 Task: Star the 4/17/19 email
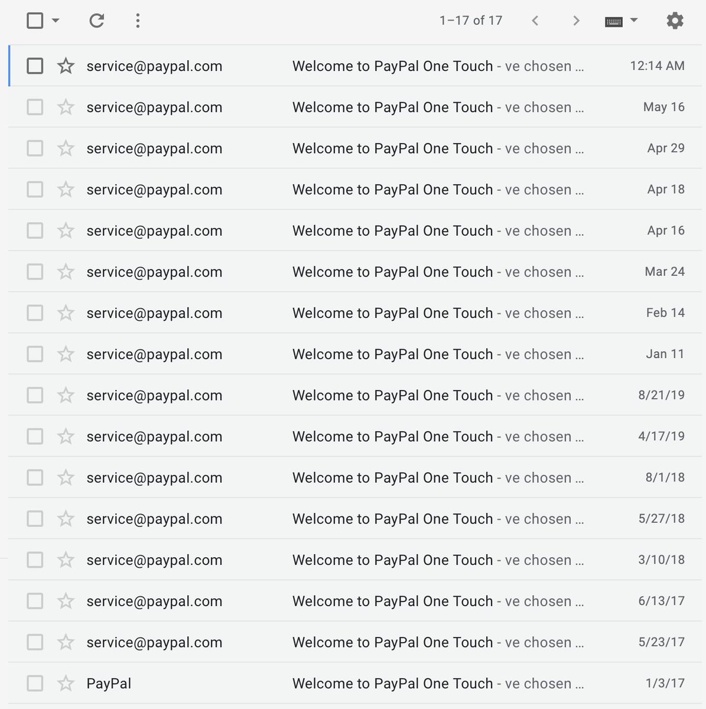point(66,436)
